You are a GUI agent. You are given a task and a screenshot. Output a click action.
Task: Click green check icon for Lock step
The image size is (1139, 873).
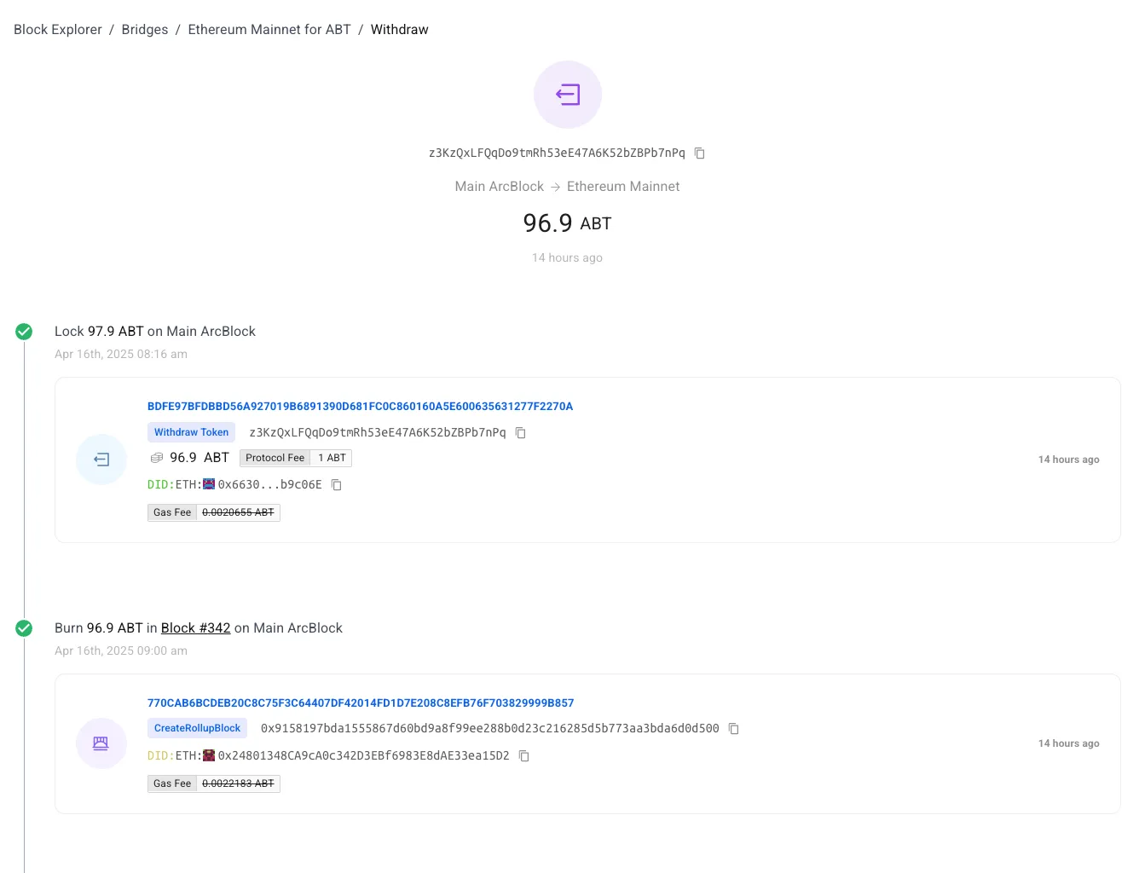coord(24,332)
